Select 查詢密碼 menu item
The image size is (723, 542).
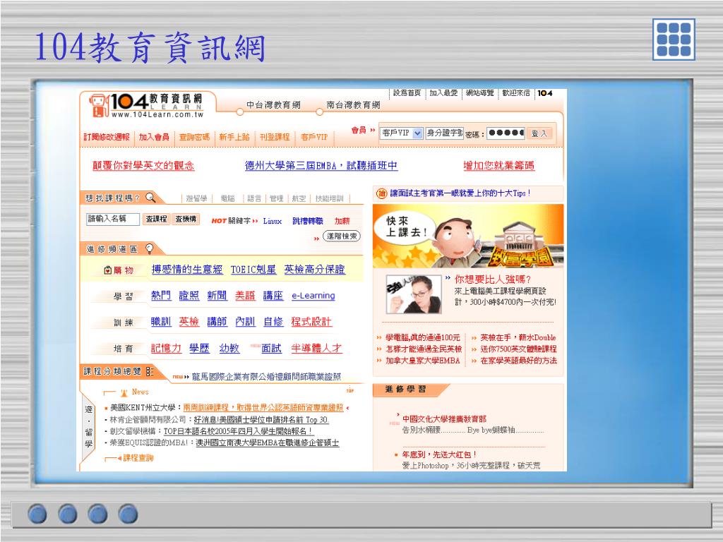coord(194,137)
